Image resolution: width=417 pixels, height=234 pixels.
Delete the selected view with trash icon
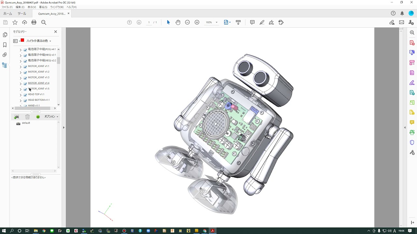27,117
